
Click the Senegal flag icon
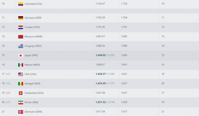pos(21,84)
